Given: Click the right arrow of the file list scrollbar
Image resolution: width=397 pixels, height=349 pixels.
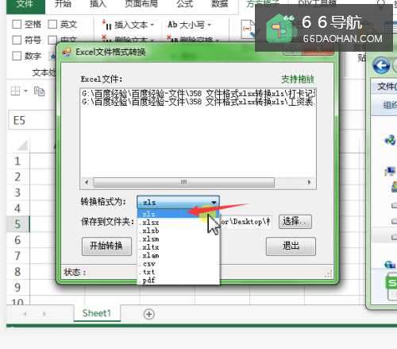Looking at the screenshot, I should 309,182.
